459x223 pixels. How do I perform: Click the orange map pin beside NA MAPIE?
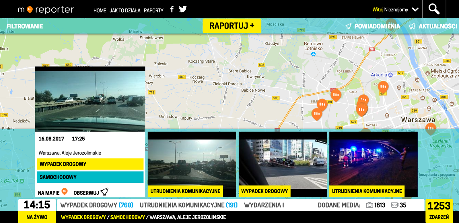click(65, 191)
